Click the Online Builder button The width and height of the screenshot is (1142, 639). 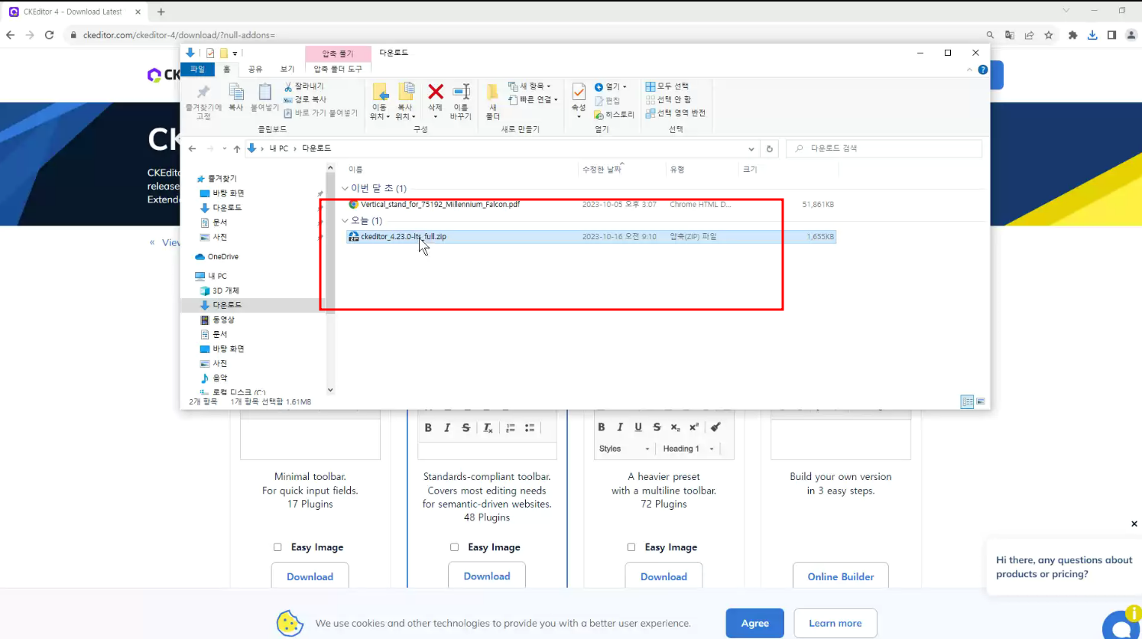841,576
